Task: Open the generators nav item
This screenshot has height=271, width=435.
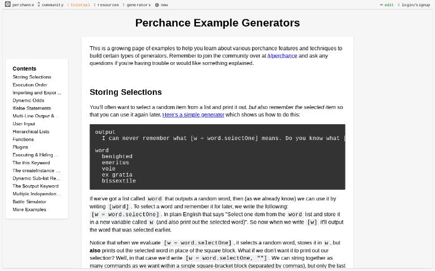Action: click(x=138, y=5)
